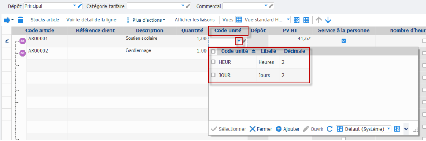Viewport: 426px width, 141px height.
Task: Click the 41,67 price cell
Action: pyautogui.click(x=290, y=41)
